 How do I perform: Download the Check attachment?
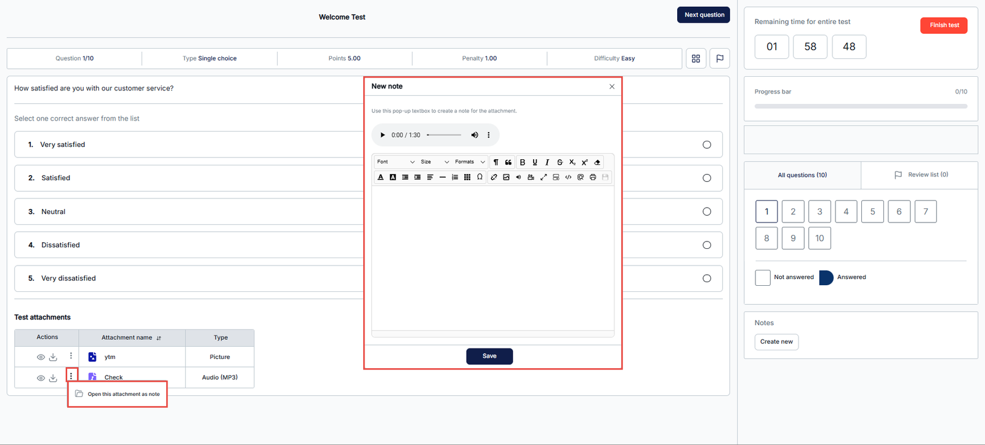click(x=53, y=378)
